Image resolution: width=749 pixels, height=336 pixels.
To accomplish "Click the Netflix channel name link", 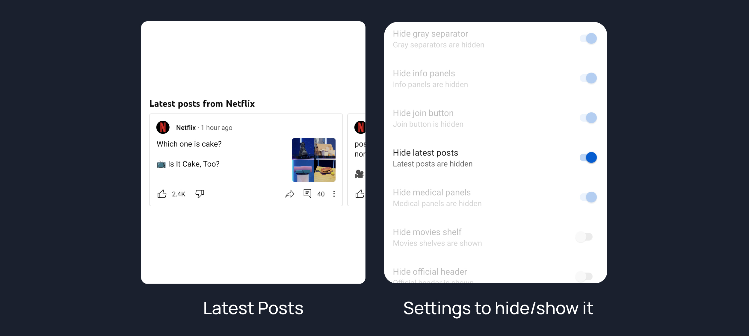I will pos(186,128).
